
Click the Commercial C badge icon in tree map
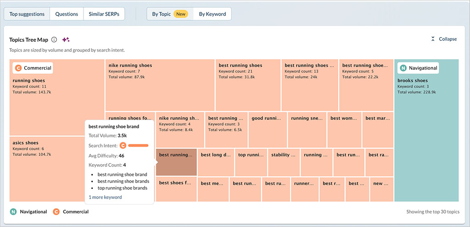coord(18,68)
